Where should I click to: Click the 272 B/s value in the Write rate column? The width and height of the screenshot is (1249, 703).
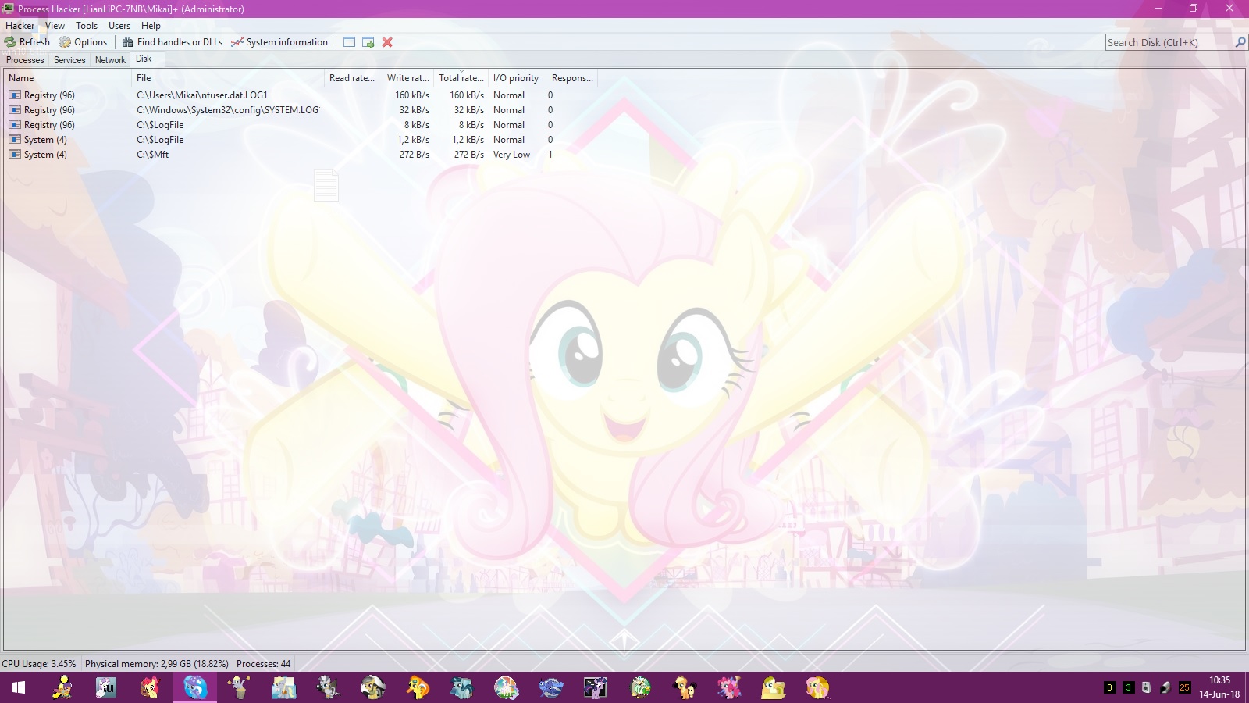[415, 155]
